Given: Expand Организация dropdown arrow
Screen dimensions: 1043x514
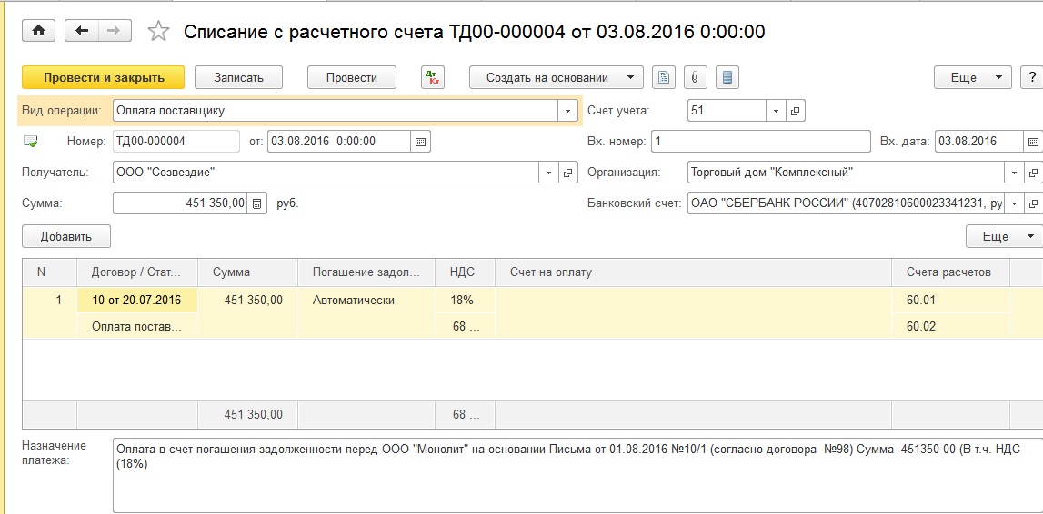Looking at the screenshot, I should click(x=1015, y=173).
